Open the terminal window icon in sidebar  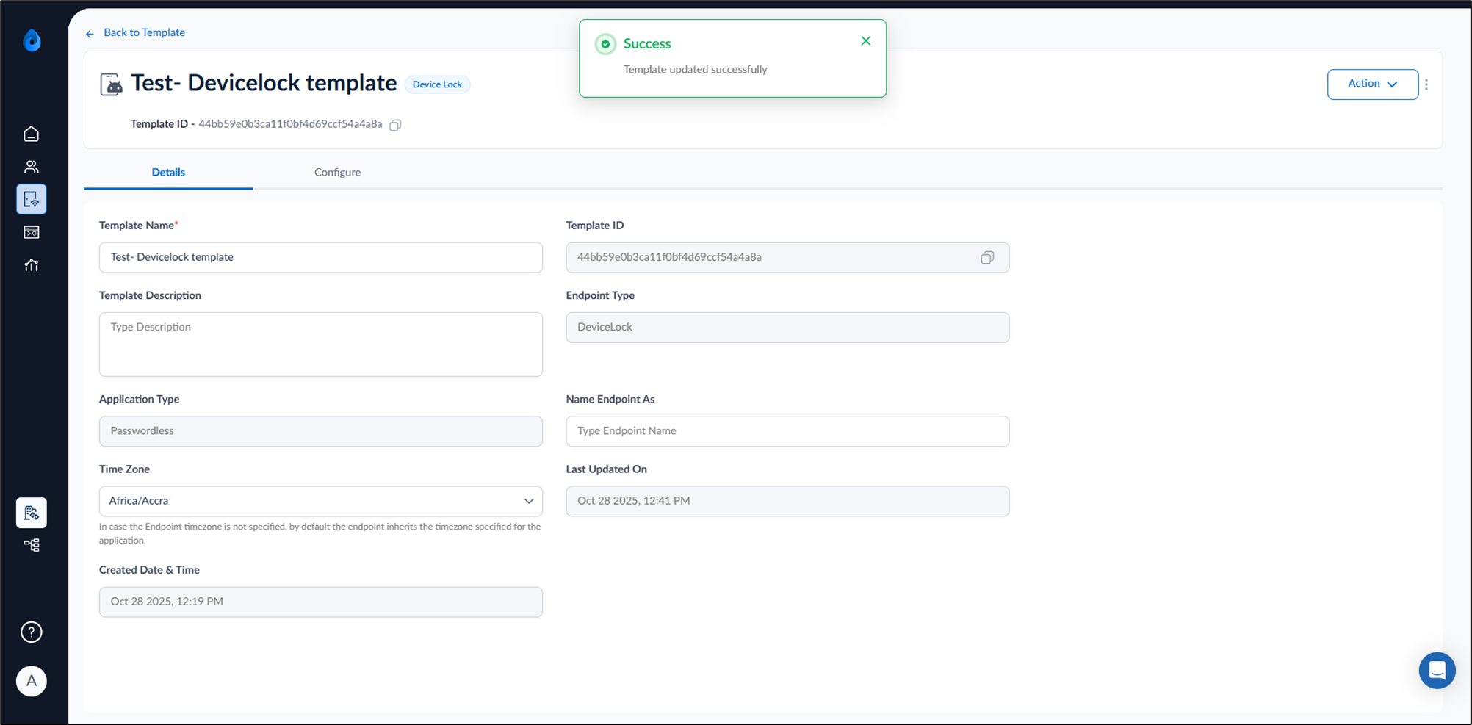click(x=31, y=232)
